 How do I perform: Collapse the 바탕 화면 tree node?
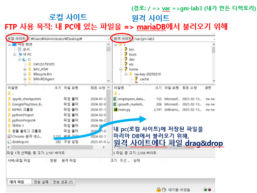pos(9,45)
